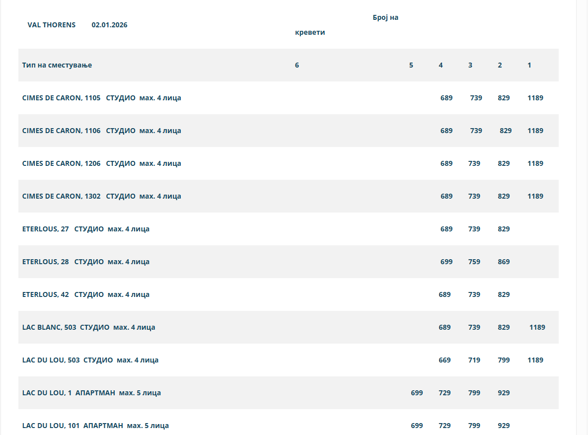Select the CIMES DE CARON, 1105 studio row
The width and height of the screenshot is (588, 435).
pyautogui.click(x=101, y=98)
